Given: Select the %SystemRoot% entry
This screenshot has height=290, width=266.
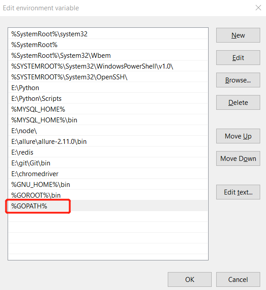Looking at the screenshot, I should point(108,44).
